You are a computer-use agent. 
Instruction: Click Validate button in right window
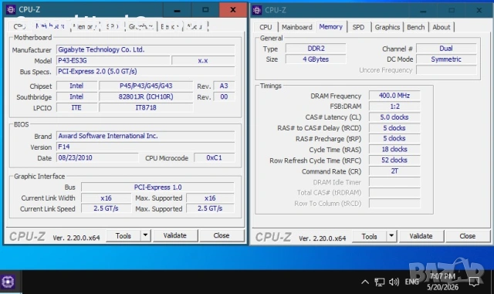pos(421,236)
